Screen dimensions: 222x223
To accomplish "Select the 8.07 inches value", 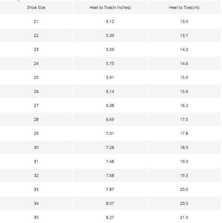I will 110,203.
